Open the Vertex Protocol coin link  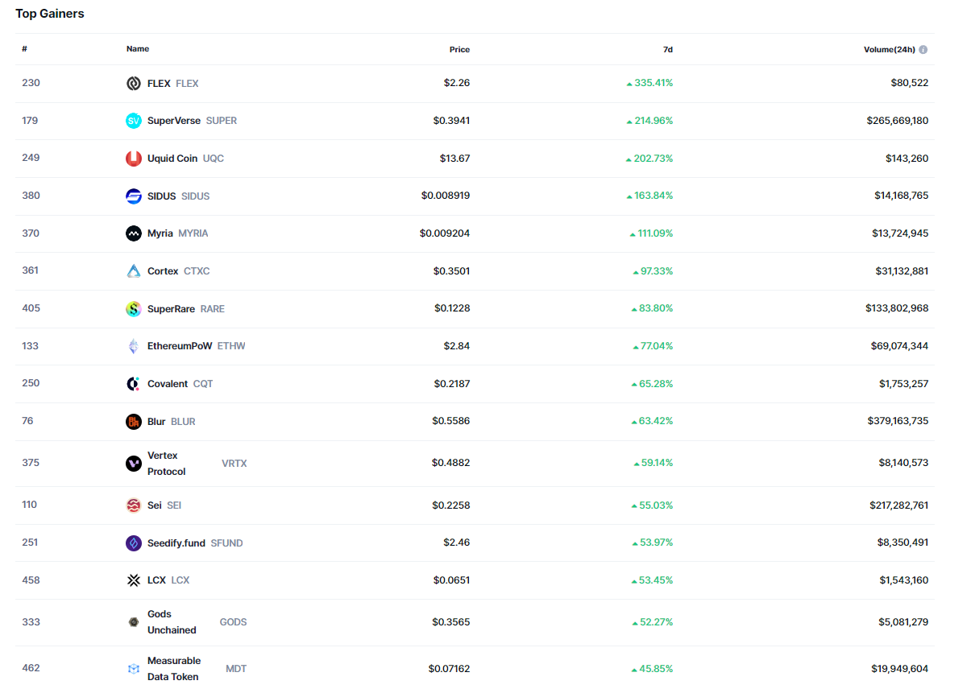pos(166,464)
